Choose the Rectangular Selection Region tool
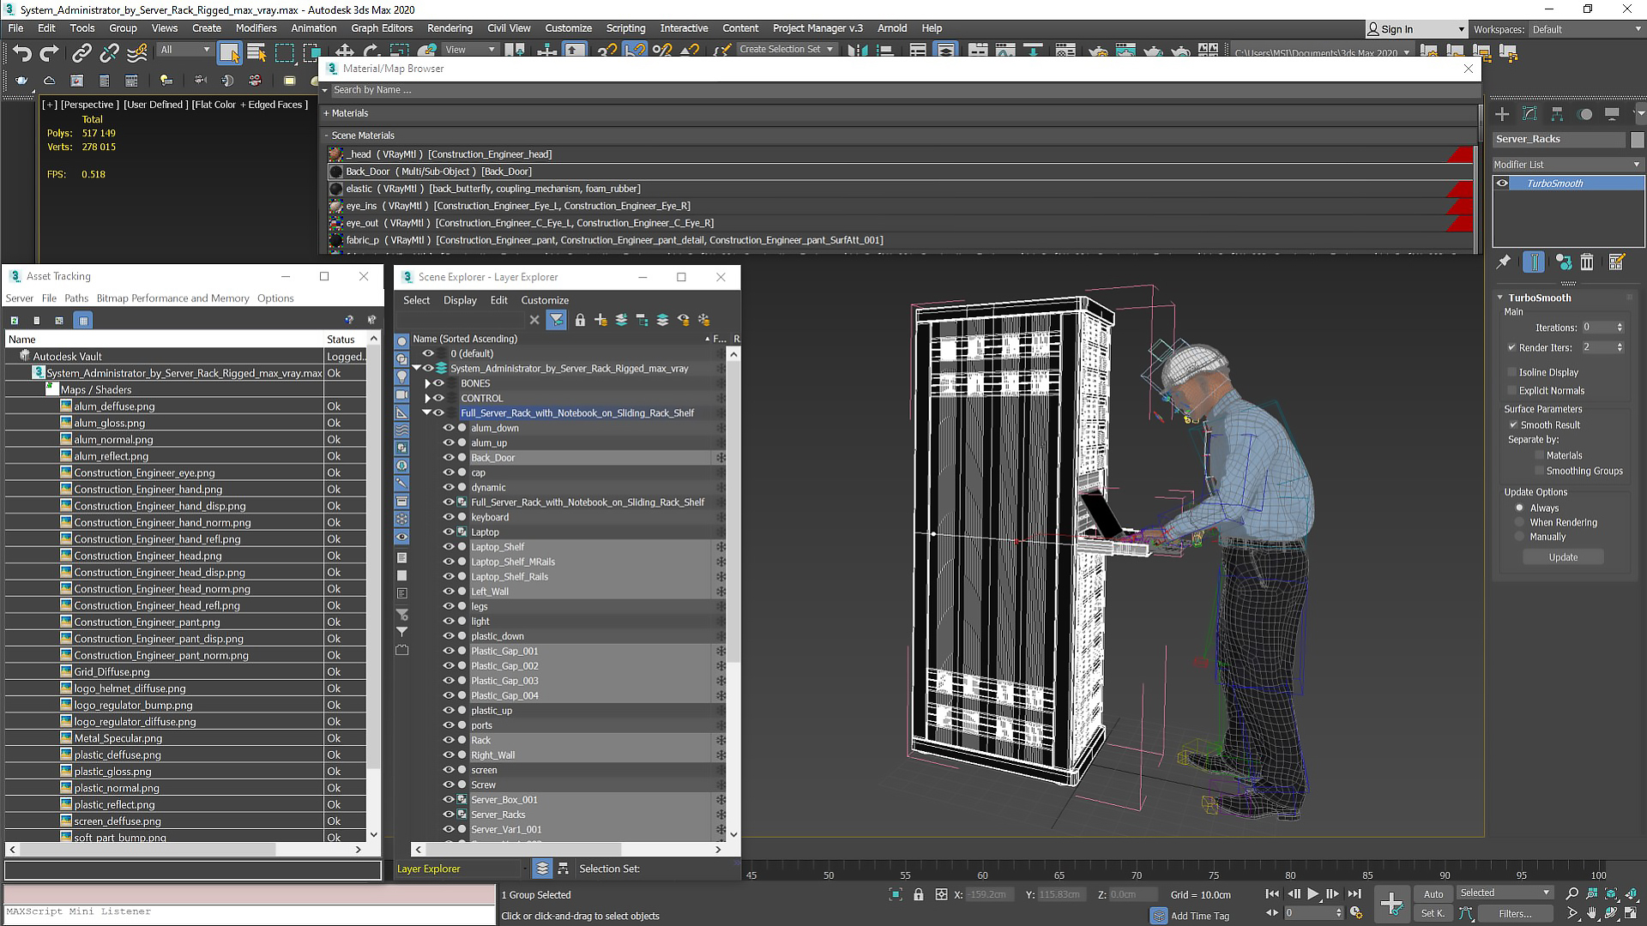 pos(285,53)
